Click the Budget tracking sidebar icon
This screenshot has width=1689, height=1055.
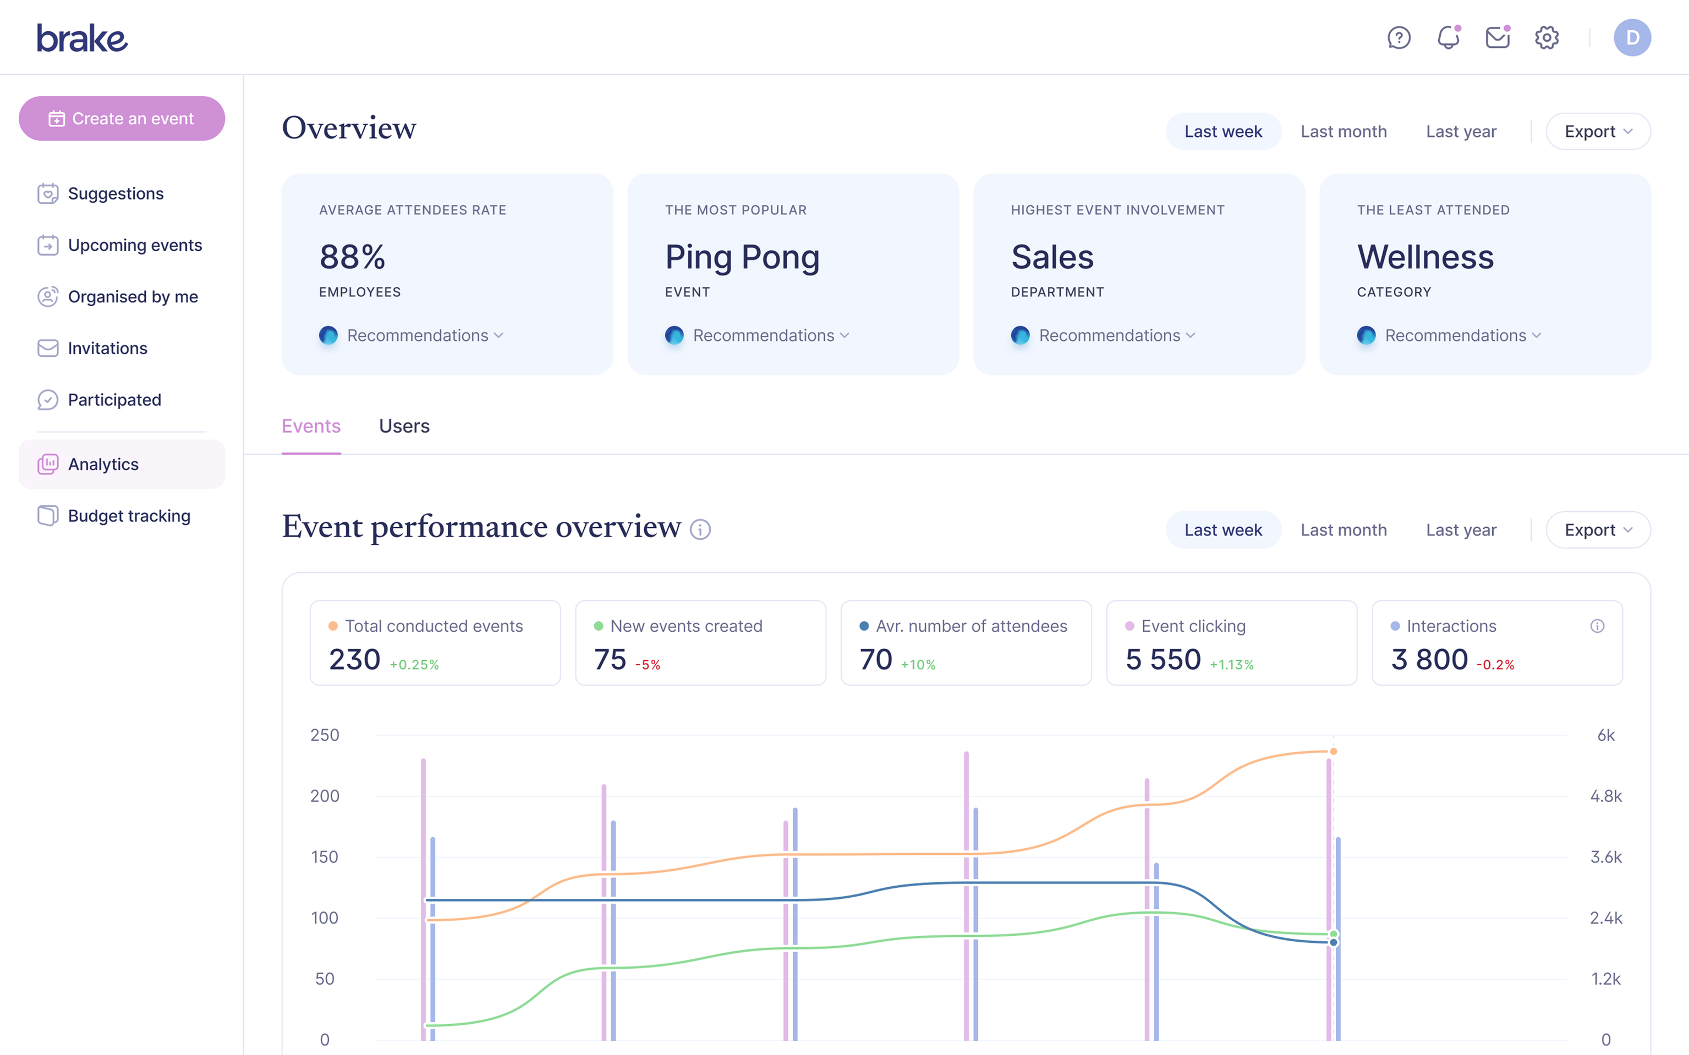(x=47, y=516)
